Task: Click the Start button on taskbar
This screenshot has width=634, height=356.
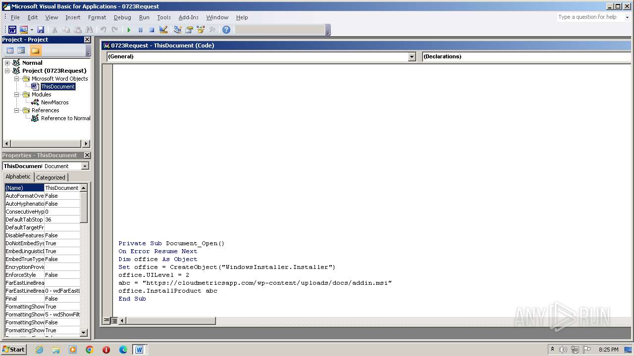Action: 14,350
